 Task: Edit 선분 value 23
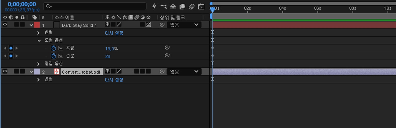108,56
